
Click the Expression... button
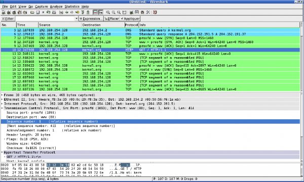click(91, 19)
